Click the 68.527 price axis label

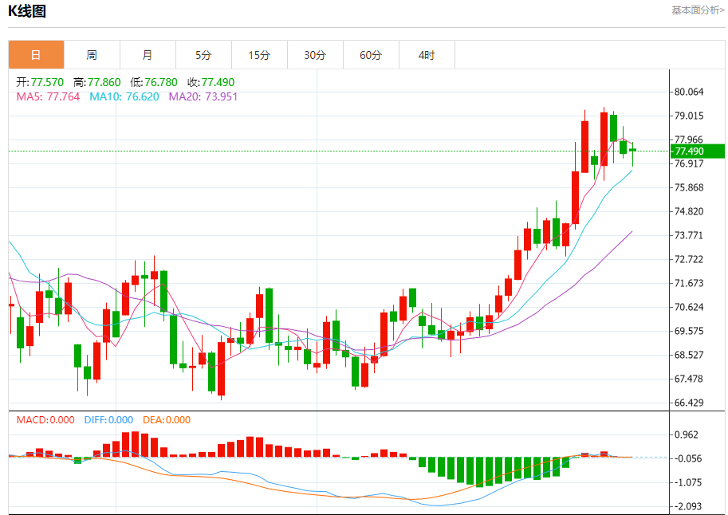pyautogui.click(x=689, y=355)
